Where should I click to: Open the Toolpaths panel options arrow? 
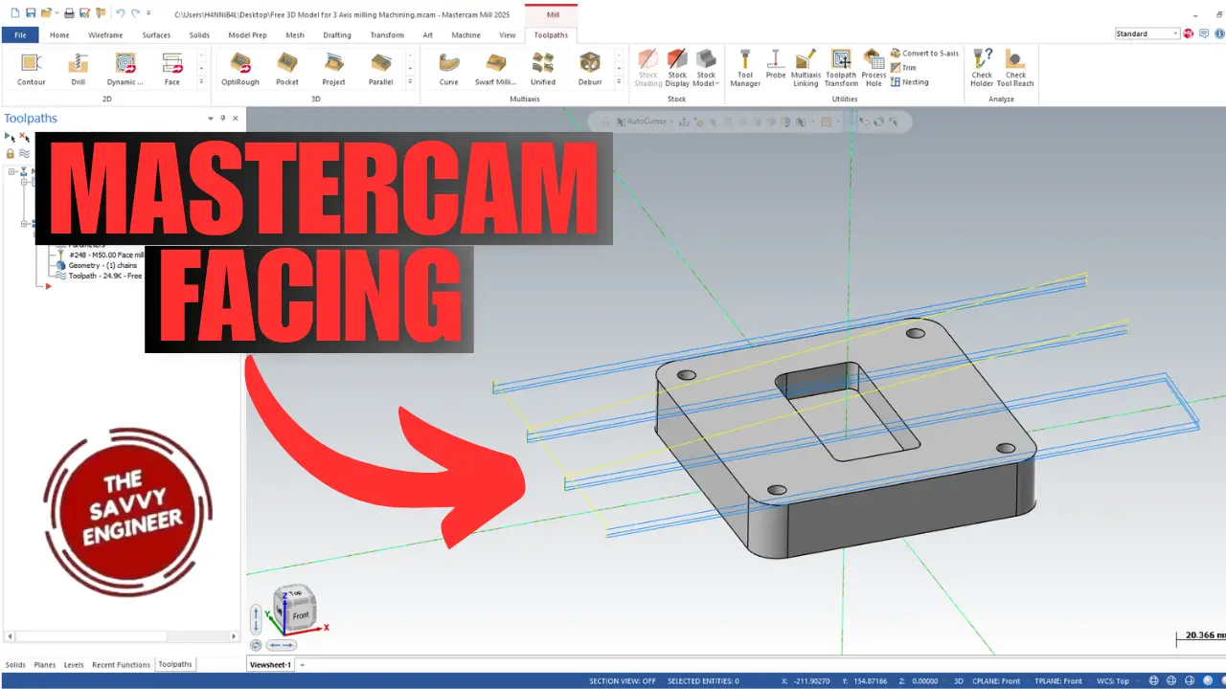tap(211, 119)
